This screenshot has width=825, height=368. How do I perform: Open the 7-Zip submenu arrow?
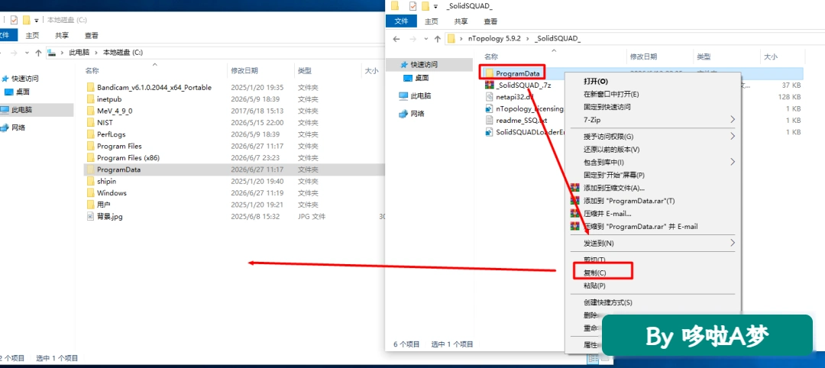click(x=733, y=120)
